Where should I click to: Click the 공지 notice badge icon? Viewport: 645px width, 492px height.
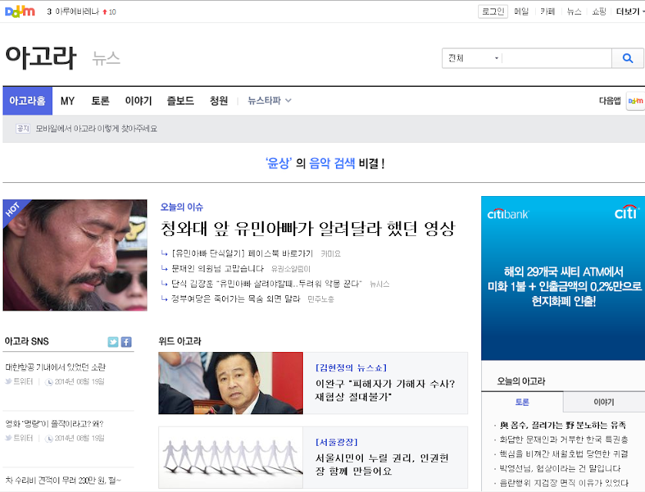(23, 128)
